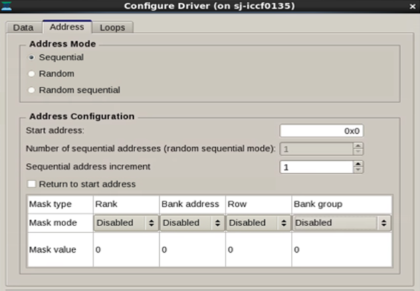Open the Loops tab

pyautogui.click(x=112, y=27)
